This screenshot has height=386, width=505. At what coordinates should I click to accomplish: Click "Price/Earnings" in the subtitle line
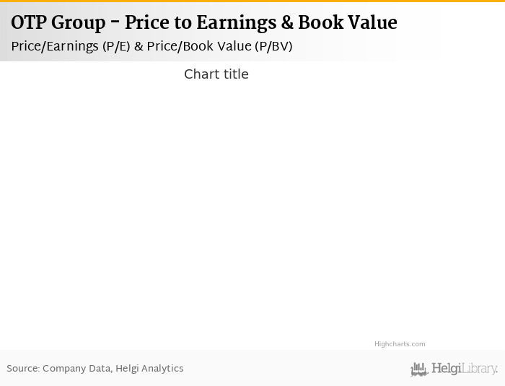click(54, 46)
